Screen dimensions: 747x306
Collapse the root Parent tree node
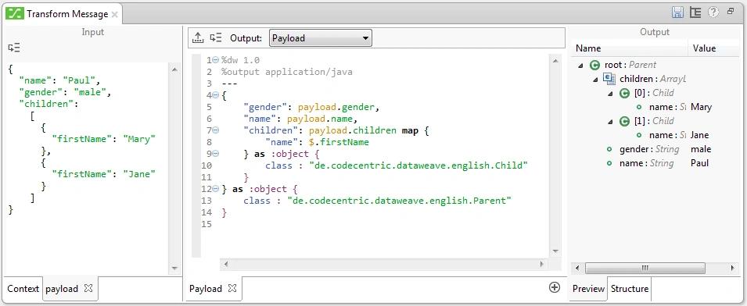point(580,65)
